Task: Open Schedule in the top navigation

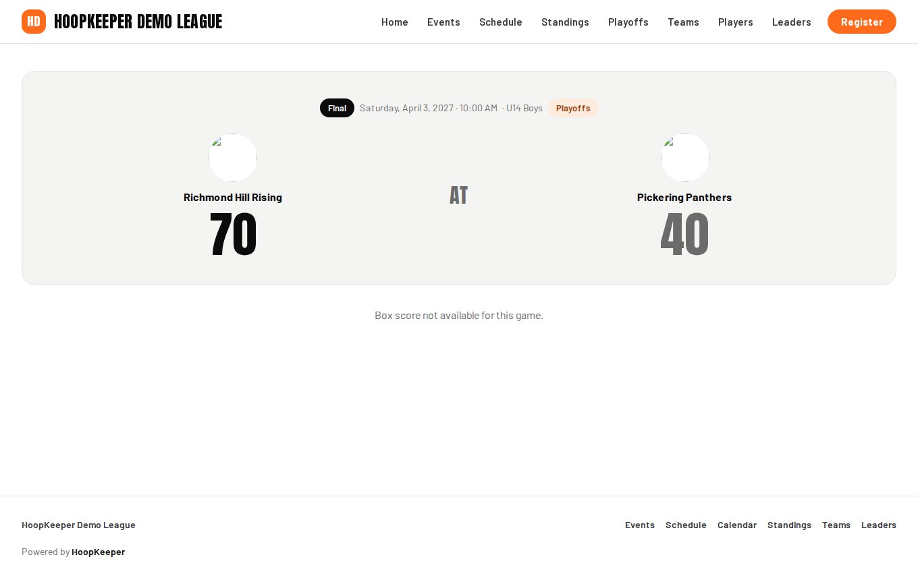Action: click(501, 22)
